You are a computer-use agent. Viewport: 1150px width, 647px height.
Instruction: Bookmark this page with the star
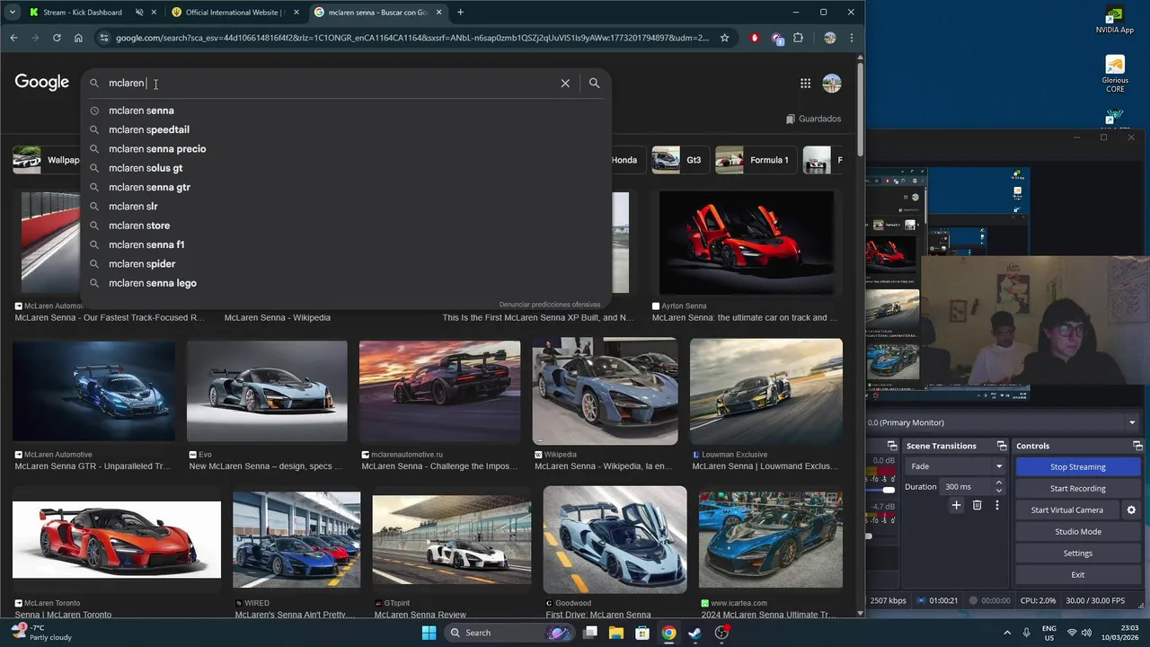pos(724,38)
